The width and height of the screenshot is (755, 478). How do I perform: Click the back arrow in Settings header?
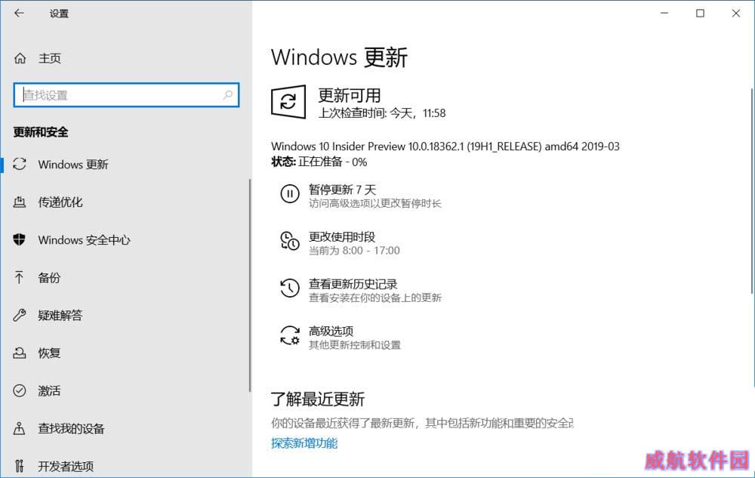pyautogui.click(x=20, y=13)
